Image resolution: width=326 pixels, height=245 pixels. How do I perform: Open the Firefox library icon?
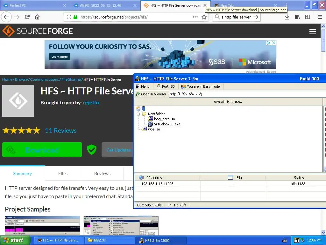(x=297, y=17)
